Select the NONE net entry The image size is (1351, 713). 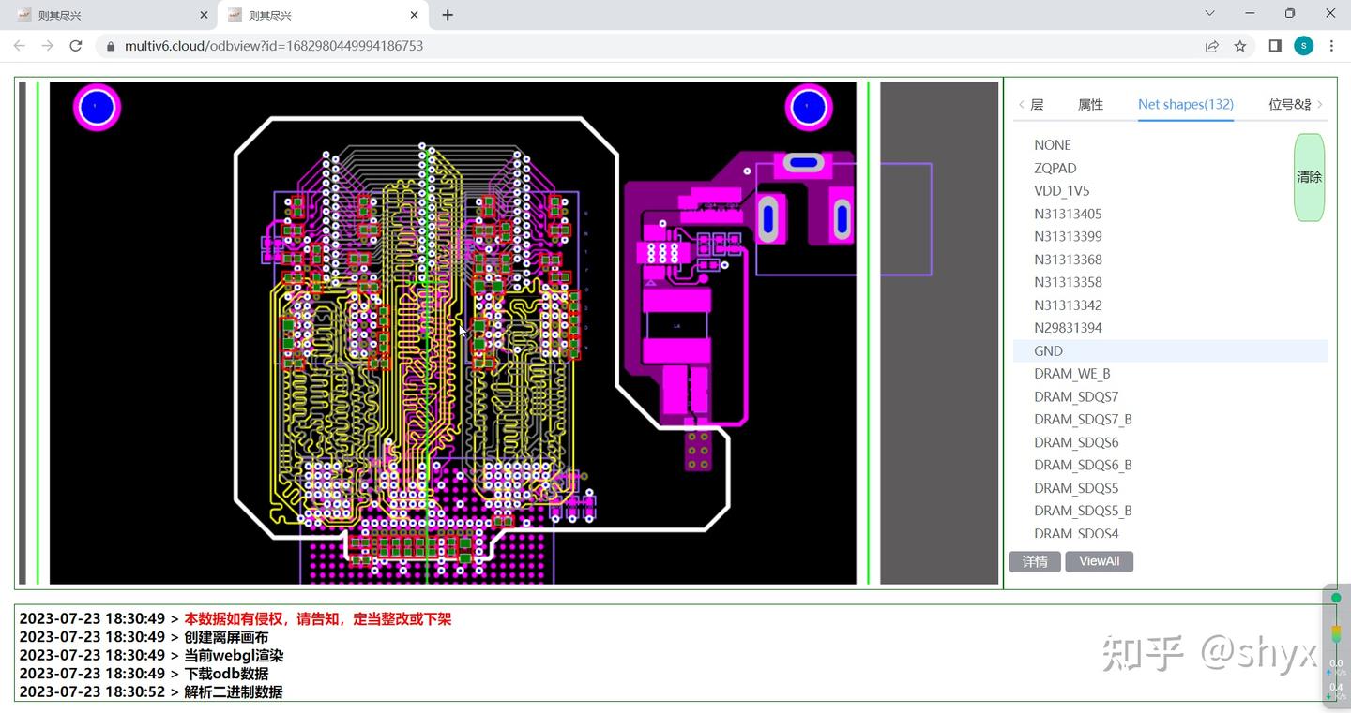1171,145
